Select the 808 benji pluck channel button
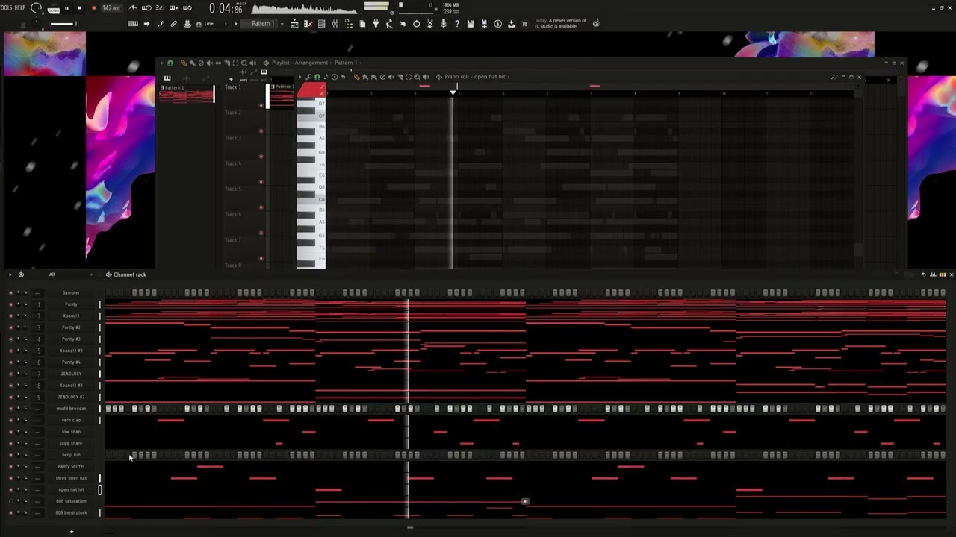The height and width of the screenshot is (537, 956). pyautogui.click(x=71, y=512)
